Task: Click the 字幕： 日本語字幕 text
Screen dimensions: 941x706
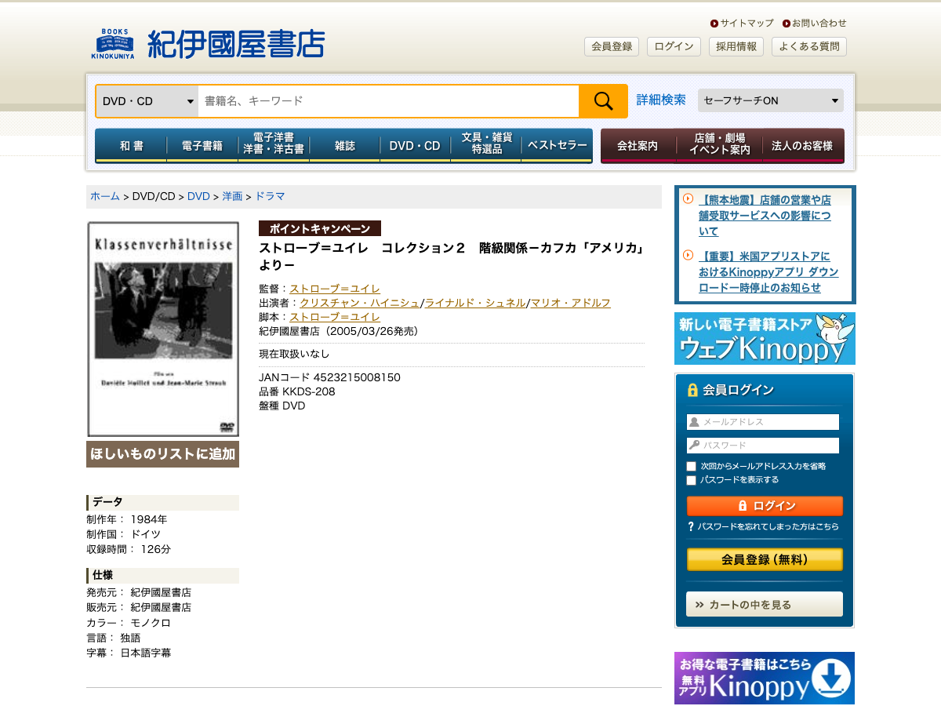Action: [129, 653]
